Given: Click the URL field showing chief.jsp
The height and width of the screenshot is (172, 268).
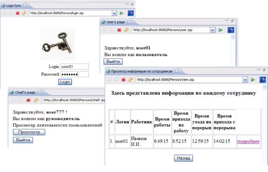Looking at the screenshot, I should click(73, 100).
